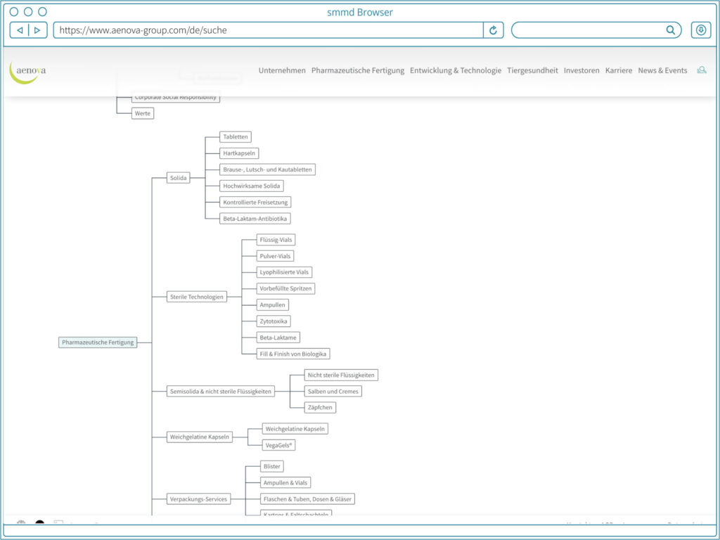Open Fill & Finish von Biologika
The height and width of the screenshot is (540, 720).
click(293, 354)
